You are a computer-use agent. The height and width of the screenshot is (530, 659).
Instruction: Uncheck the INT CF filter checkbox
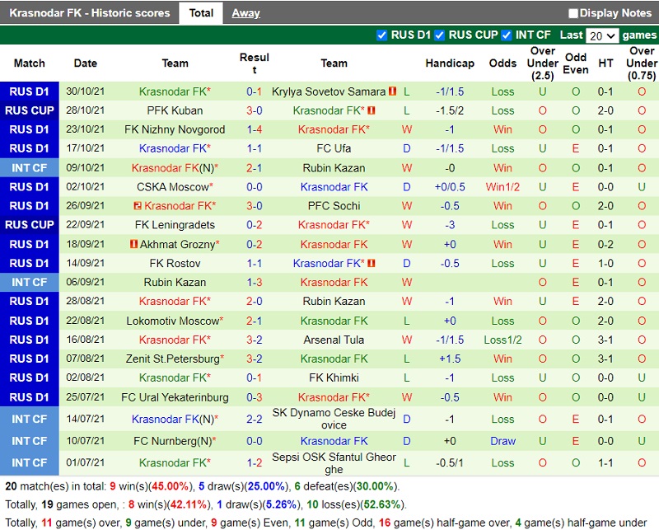(x=507, y=35)
